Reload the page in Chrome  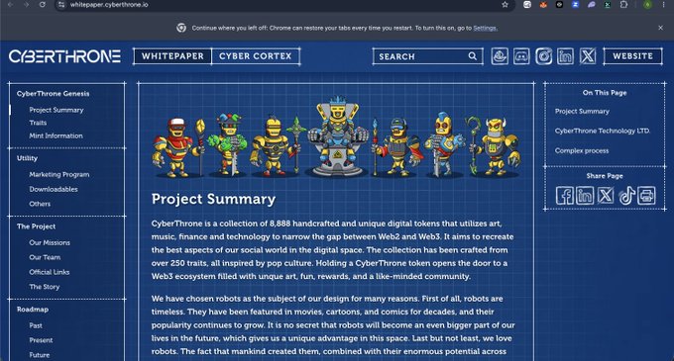click(42, 5)
